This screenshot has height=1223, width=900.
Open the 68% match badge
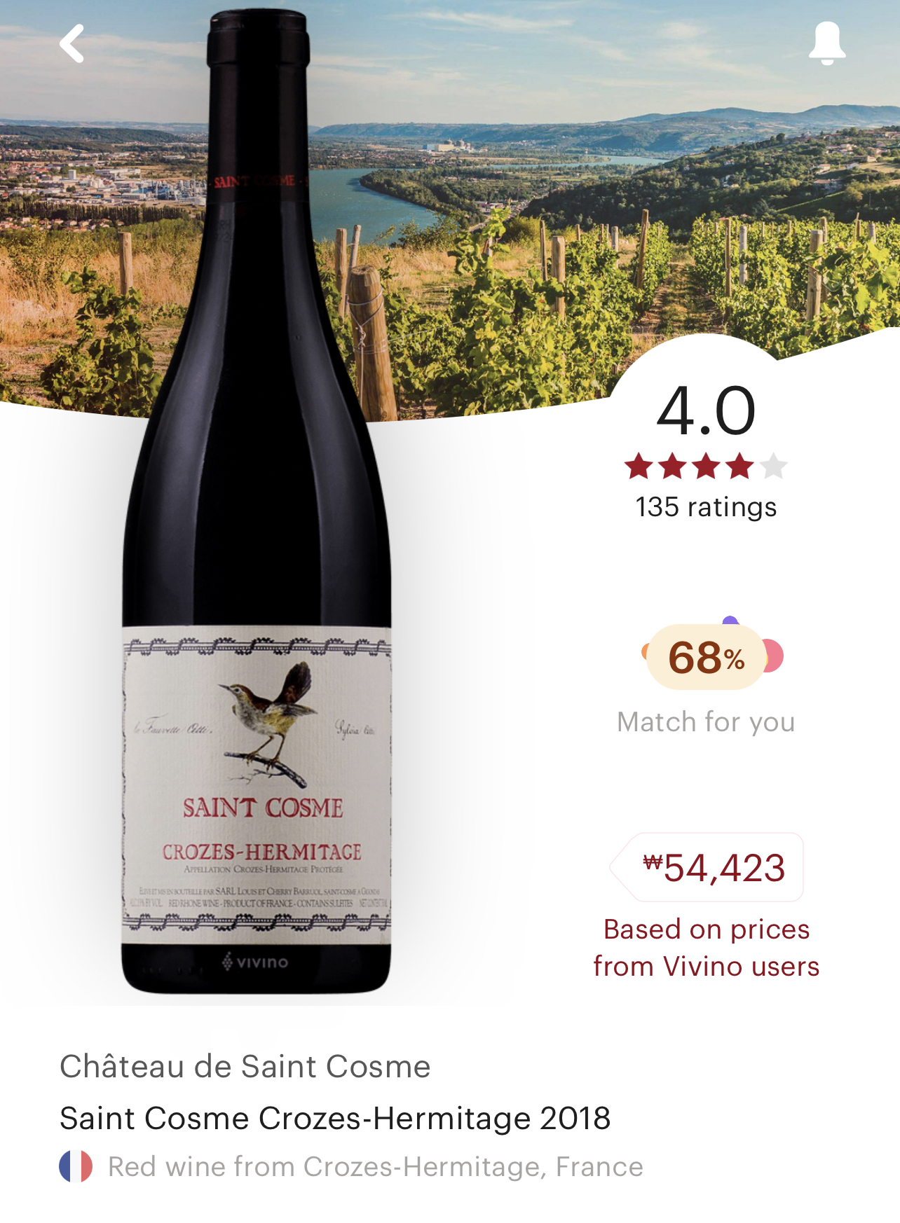point(706,657)
